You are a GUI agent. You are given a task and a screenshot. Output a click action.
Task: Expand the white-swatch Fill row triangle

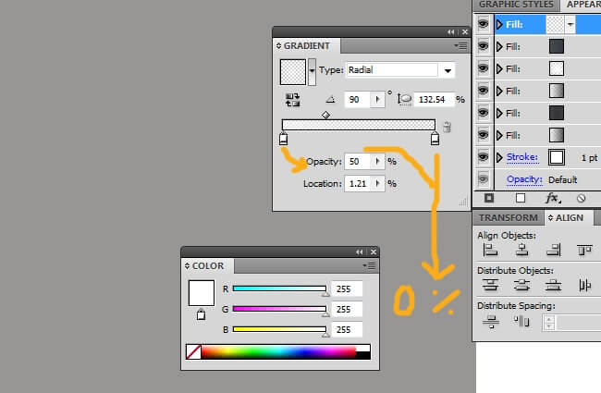pyautogui.click(x=499, y=69)
